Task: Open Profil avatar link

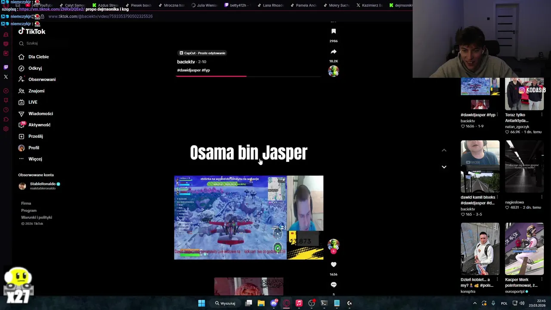Action: click(21, 148)
